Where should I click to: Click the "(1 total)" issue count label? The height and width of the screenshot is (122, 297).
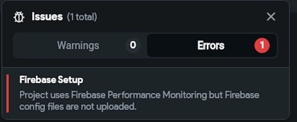click(x=82, y=17)
